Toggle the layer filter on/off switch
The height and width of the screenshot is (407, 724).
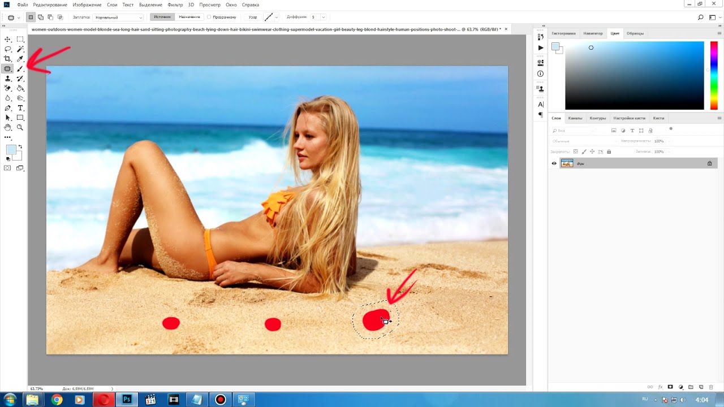point(671,129)
